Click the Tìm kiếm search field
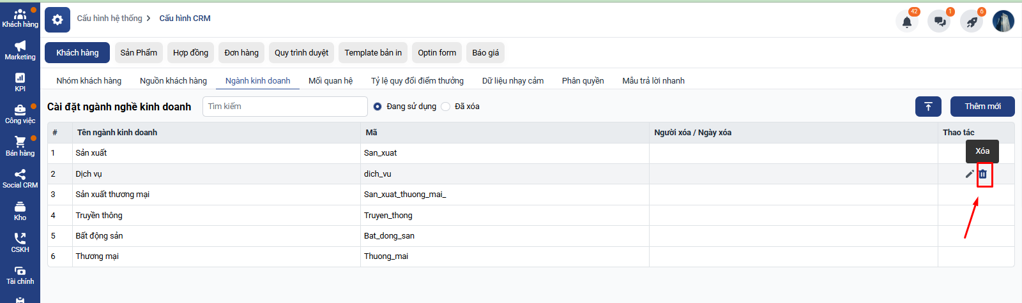 click(285, 107)
